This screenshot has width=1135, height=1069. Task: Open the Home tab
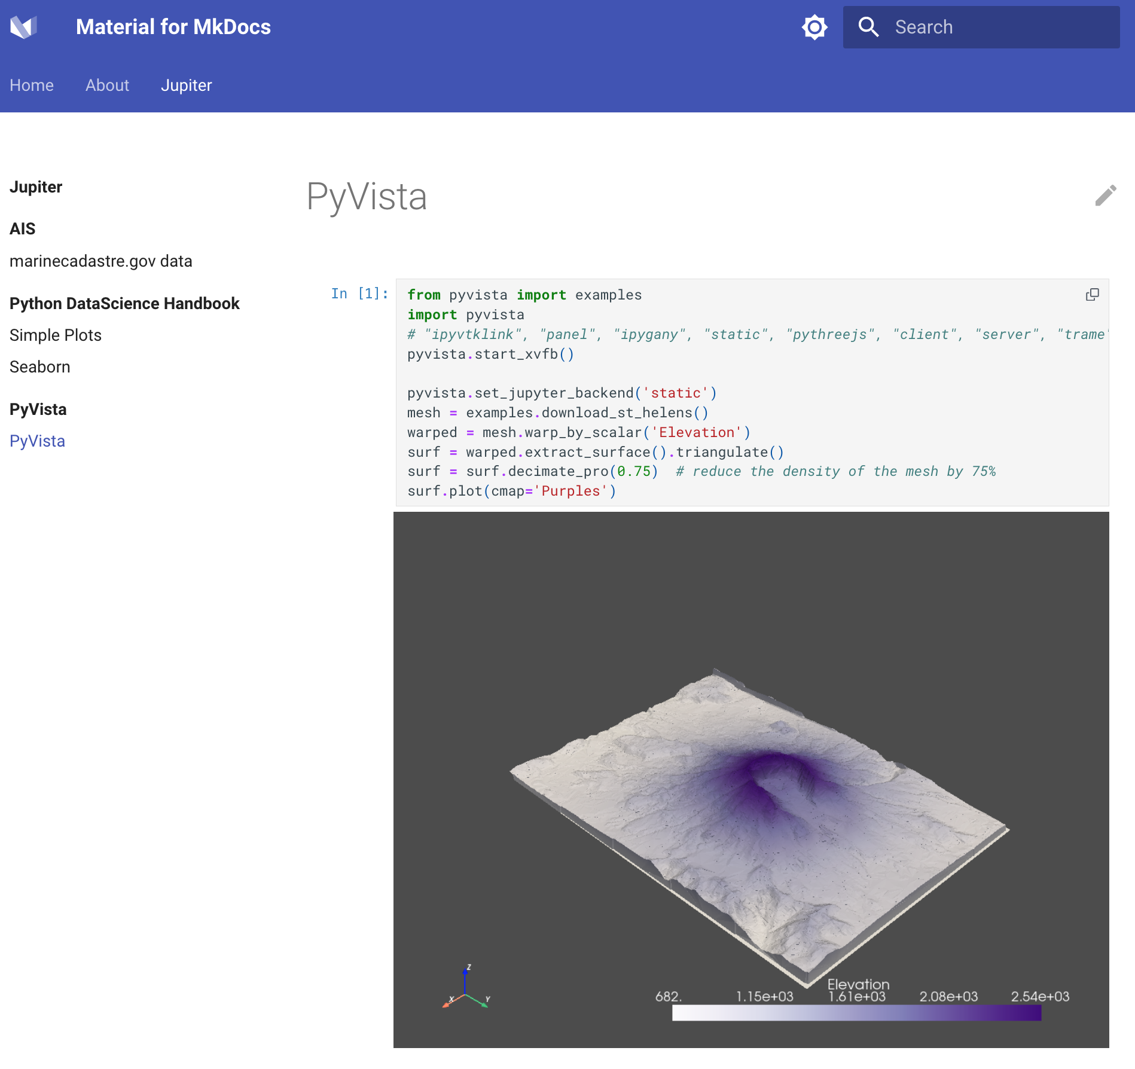[32, 85]
